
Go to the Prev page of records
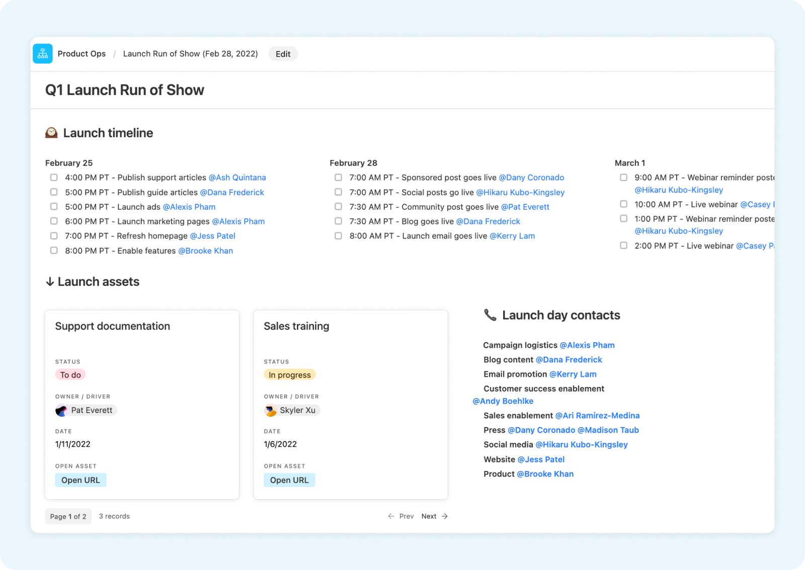tap(401, 516)
